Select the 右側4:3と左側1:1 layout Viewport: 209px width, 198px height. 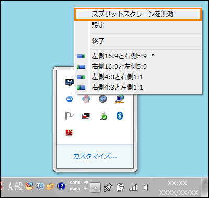tap(138, 87)
